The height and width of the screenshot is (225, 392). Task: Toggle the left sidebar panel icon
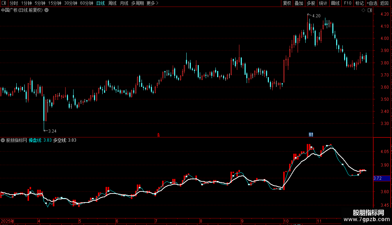tap(4, 3)
